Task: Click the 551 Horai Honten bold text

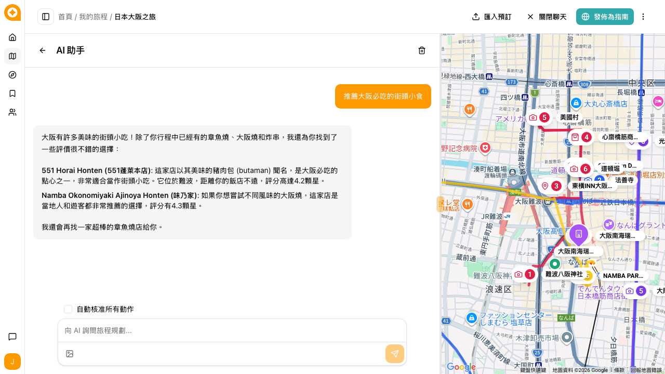Action: 96,170
